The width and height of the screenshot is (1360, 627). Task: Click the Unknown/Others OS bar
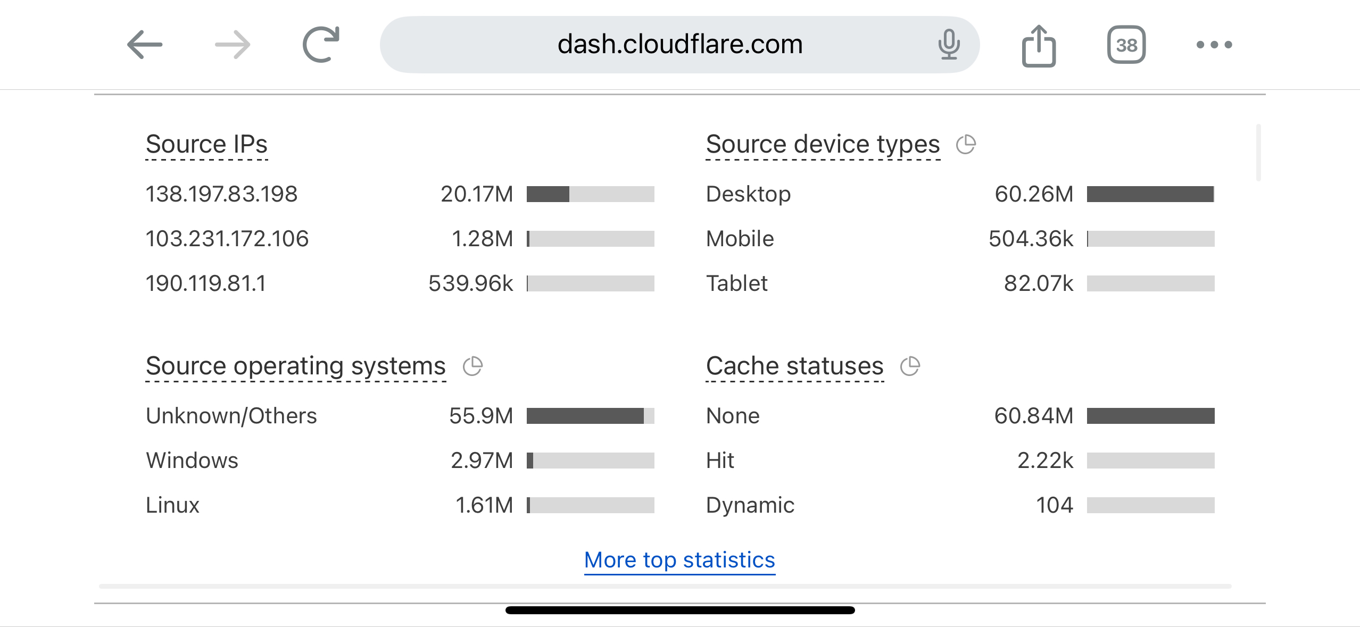(x=590, y=416)
